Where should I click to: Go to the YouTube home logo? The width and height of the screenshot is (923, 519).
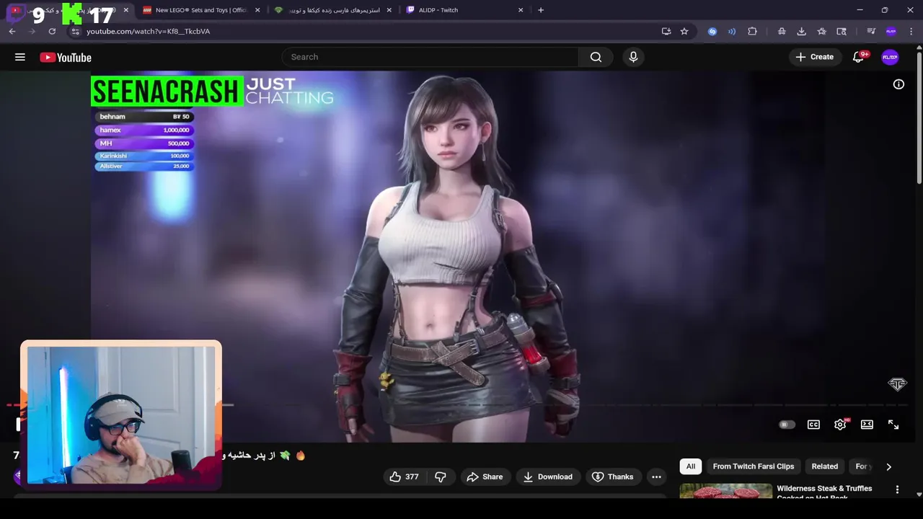point(66,58)
